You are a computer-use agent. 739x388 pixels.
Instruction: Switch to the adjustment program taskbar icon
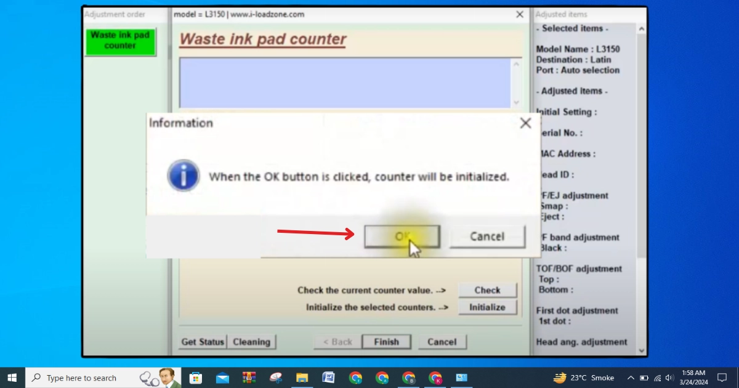[462, 378]
